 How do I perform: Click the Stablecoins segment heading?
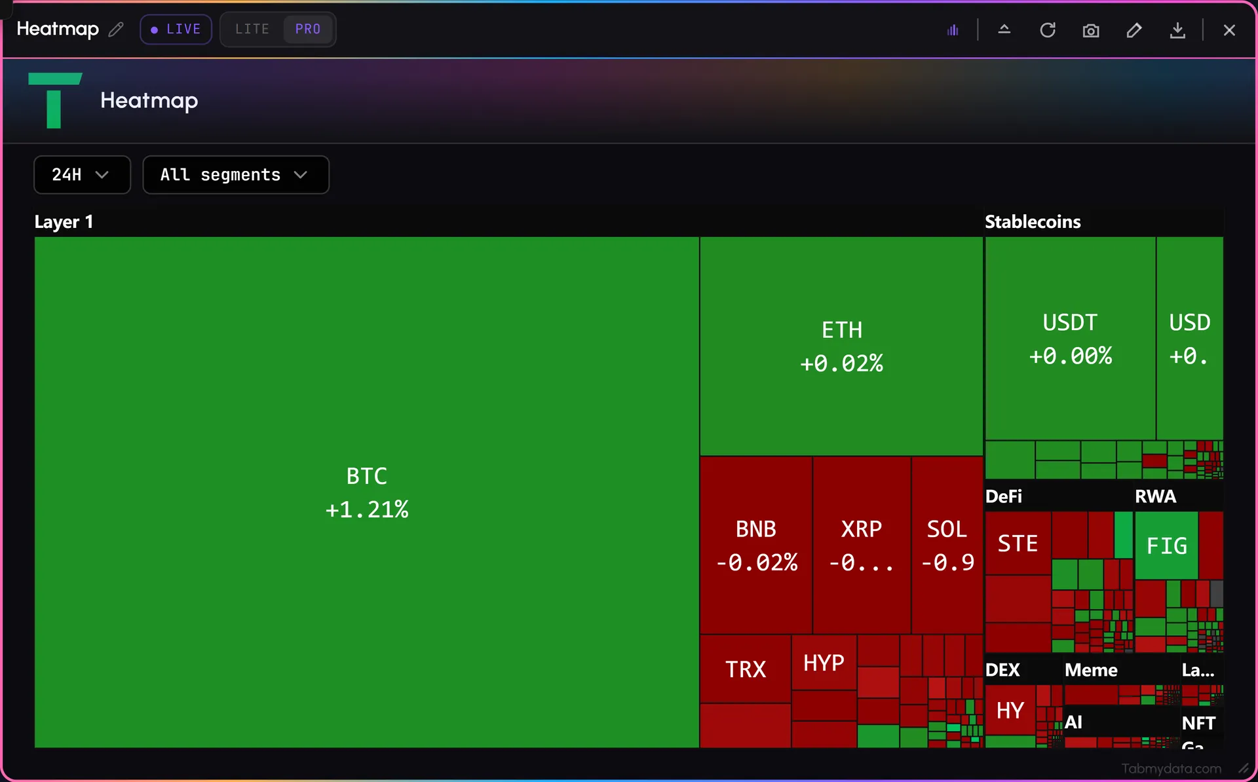click(1033, 222)
